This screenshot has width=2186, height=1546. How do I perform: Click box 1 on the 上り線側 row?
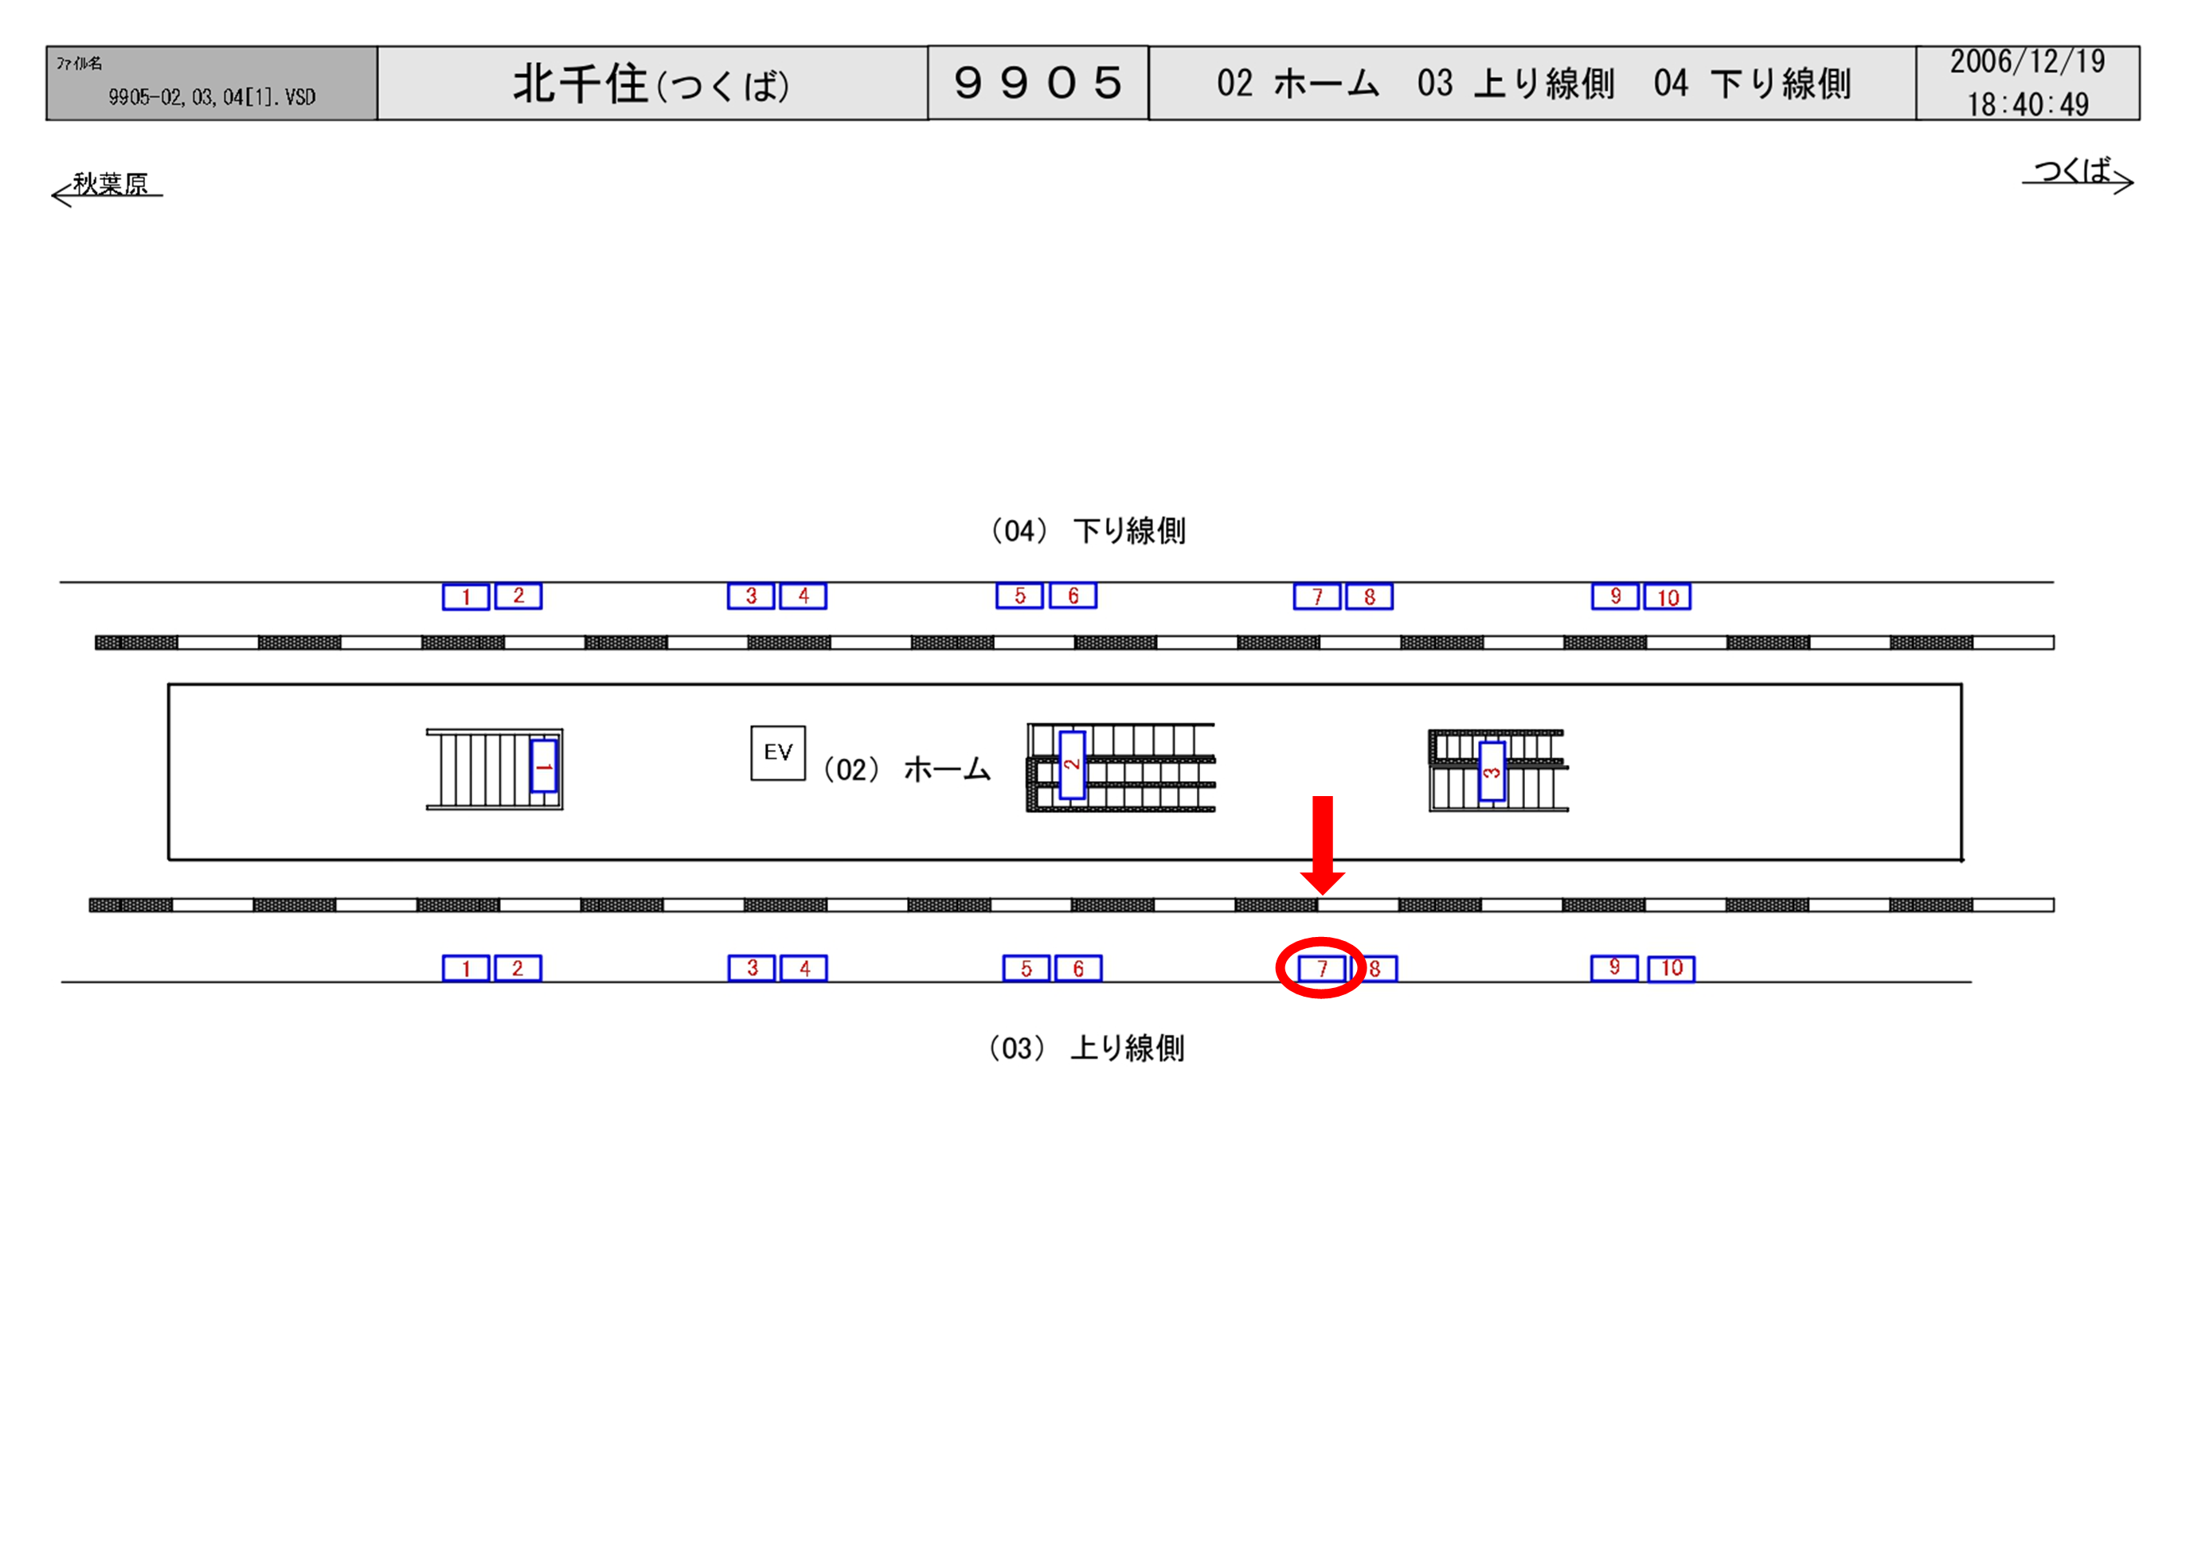tap(466, 968)
